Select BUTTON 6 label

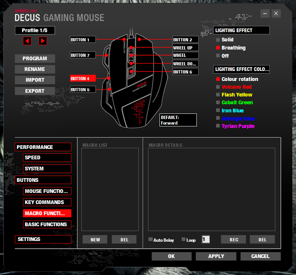coord(185,72)
